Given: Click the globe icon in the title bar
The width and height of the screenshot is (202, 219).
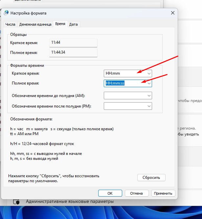Looking at the screenshot, I should pos(6,13).
